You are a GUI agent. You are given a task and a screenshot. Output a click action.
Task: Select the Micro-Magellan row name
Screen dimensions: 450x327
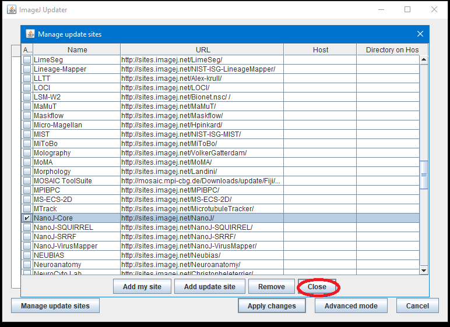[x=58, y=125]
